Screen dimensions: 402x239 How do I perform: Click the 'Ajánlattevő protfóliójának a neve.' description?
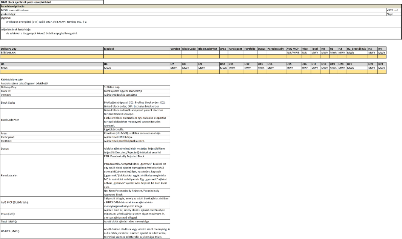click(x=137, y=141)
